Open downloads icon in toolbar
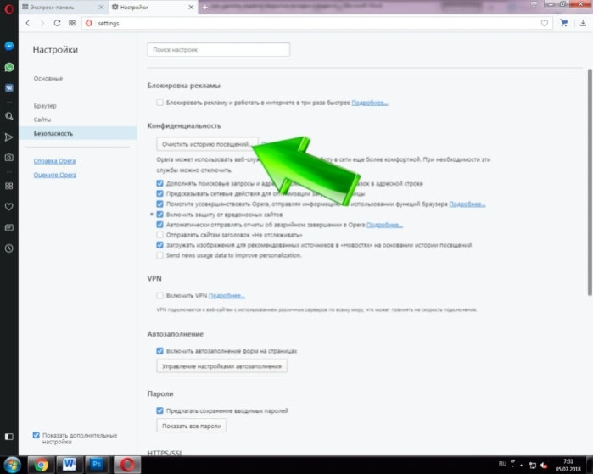The image size is (593, 474). click(583, 23)
